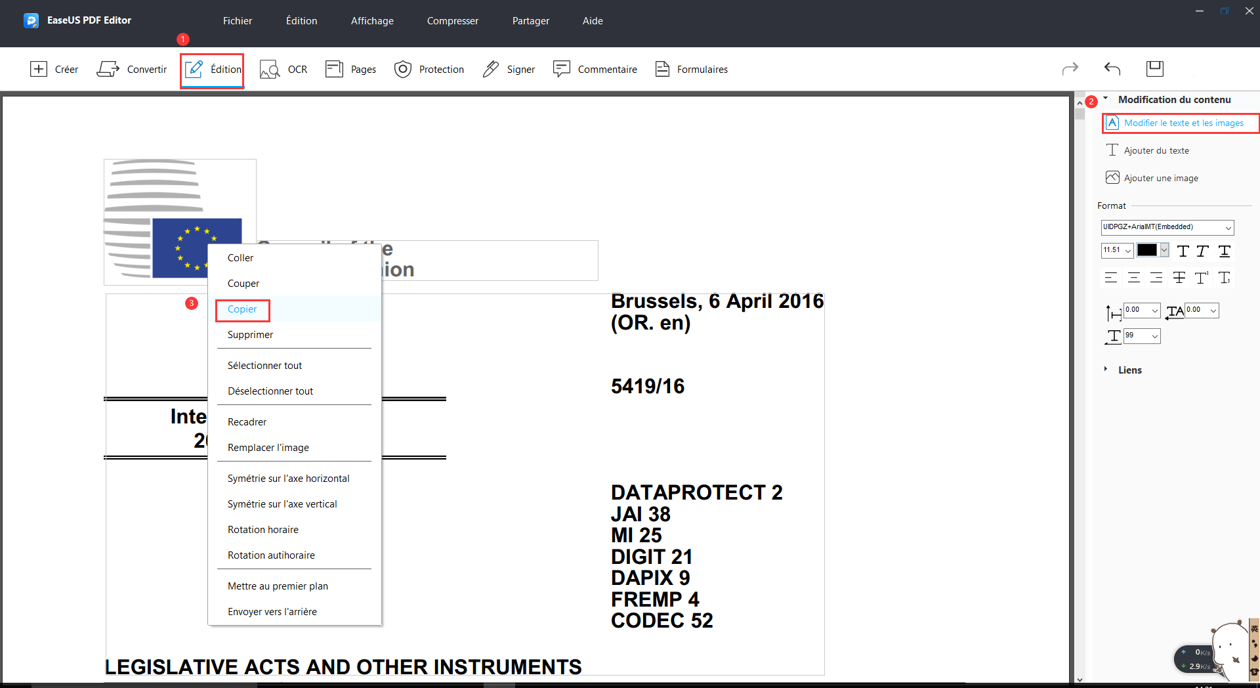Toggle subscript formatting
This screenshot has width=1260, height=688.
coord(1225,278)
